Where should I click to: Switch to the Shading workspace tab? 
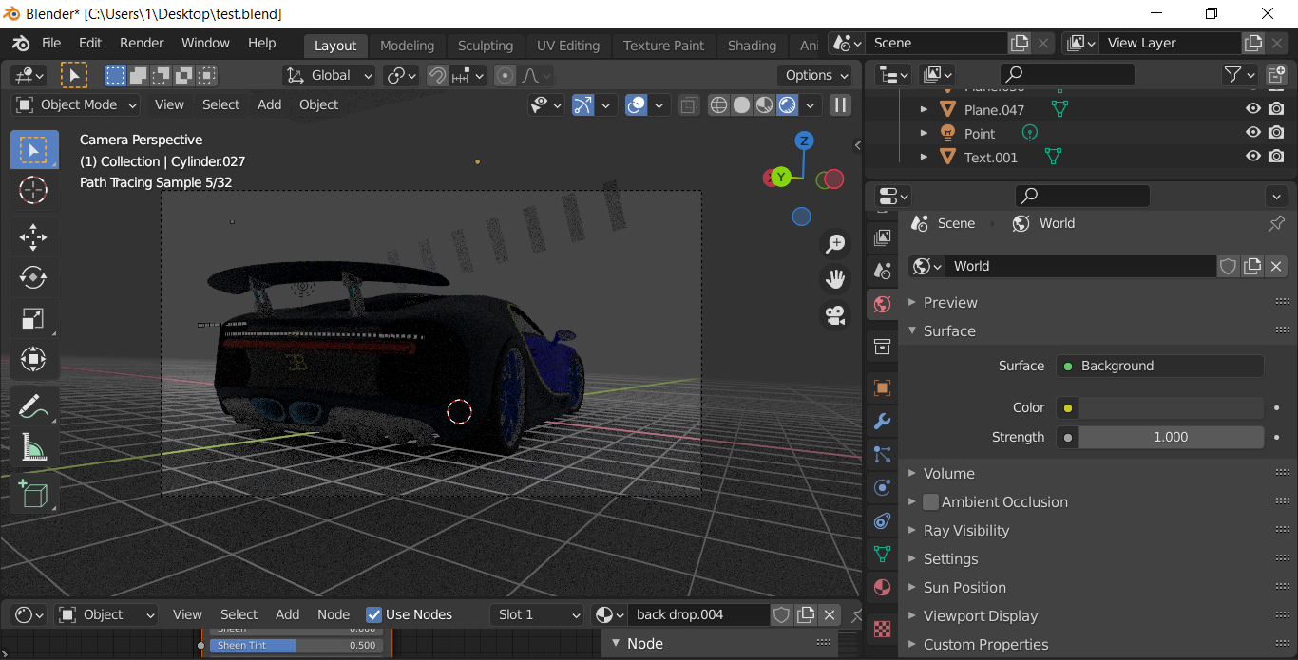tap(752, 46)
